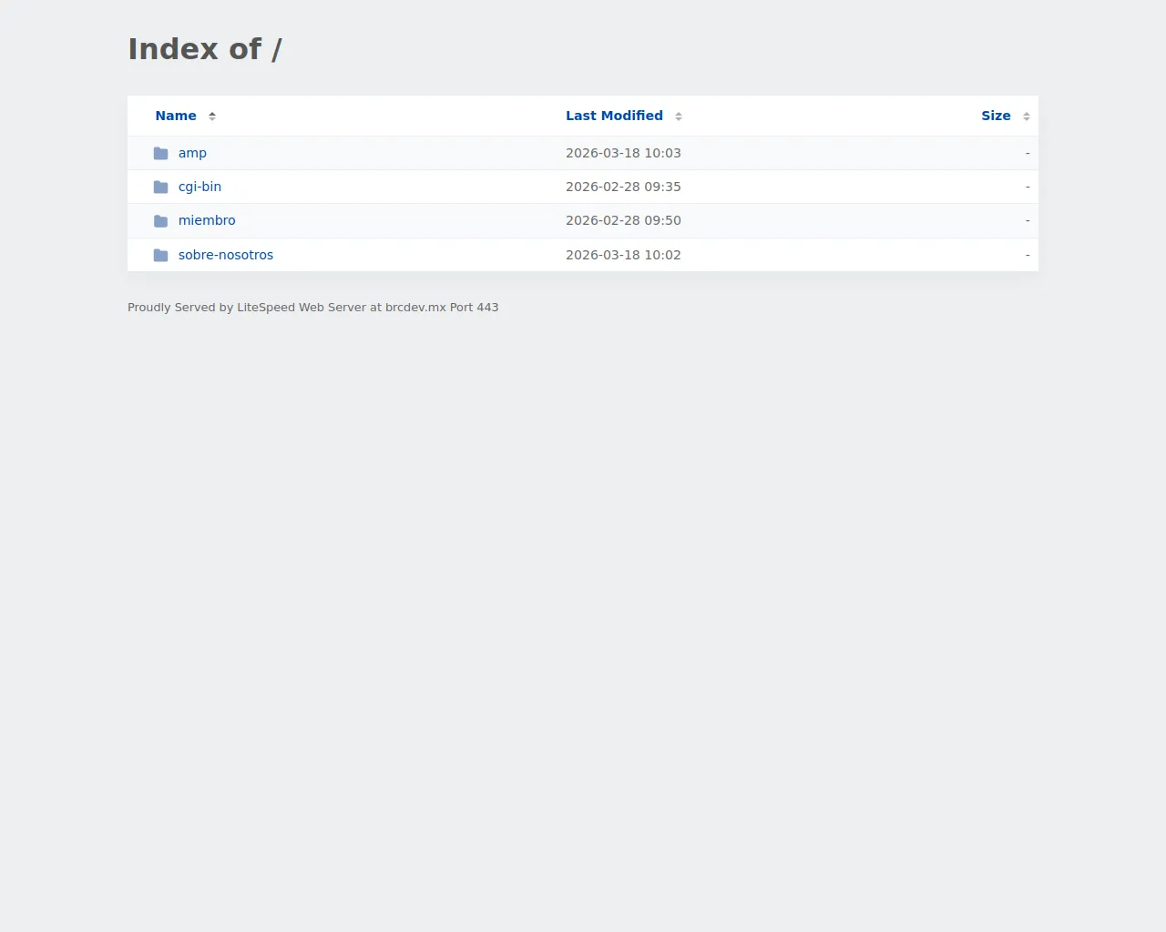Click the cgi-bin modified date 2026-02-28 09:35
1166x932 pixels.
623,187
